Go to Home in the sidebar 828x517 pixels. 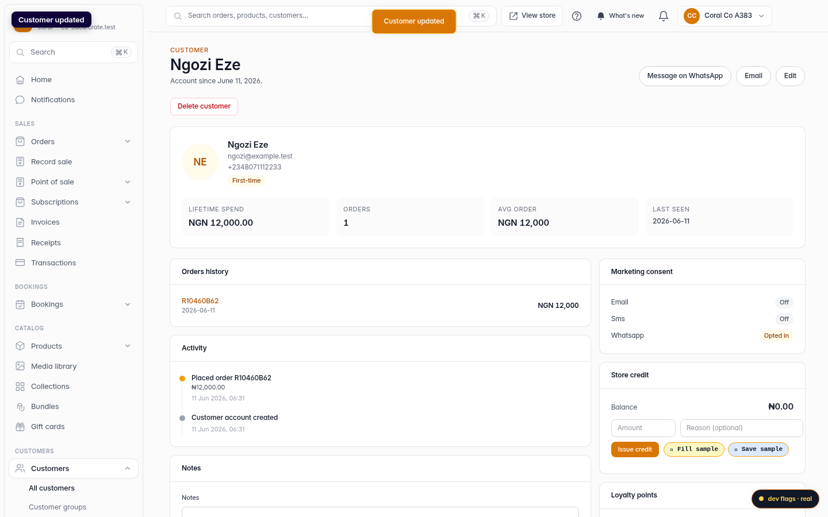[x=74, y=80]
